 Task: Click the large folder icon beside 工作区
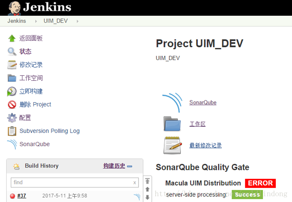[x=172, y=124]
